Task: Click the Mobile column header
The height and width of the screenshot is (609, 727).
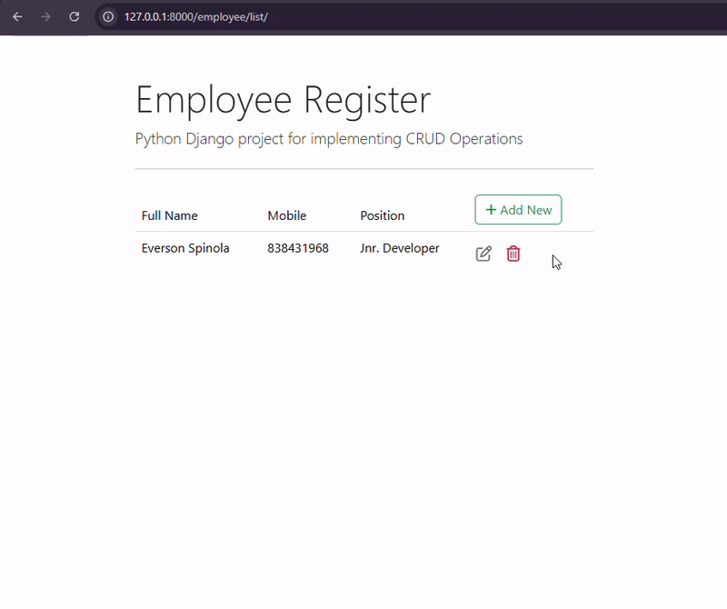Action: click(286, 215)
